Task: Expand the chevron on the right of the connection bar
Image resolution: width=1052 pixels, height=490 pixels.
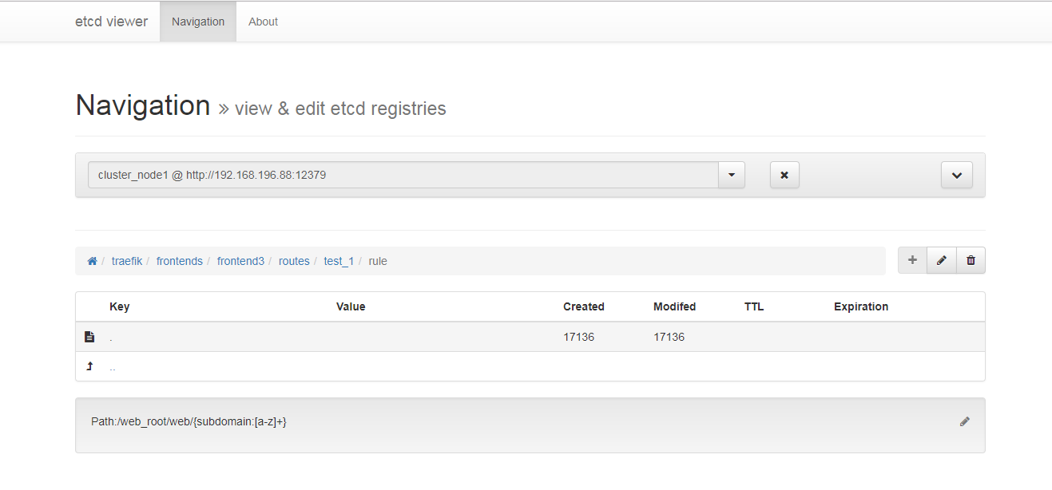Action: 956,175
